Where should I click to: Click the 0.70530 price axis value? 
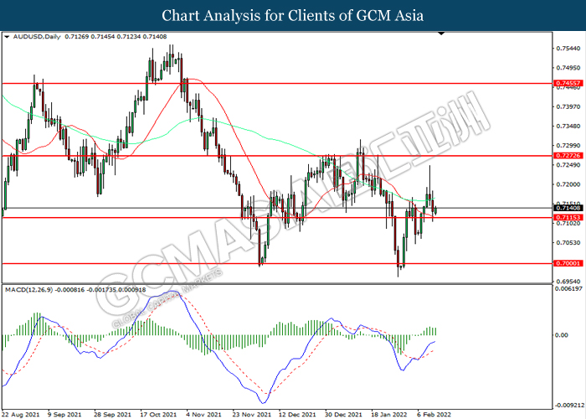(568, 243)
